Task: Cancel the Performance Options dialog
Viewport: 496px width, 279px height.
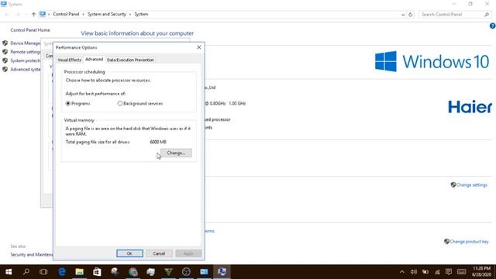Action: click(159, 253)
